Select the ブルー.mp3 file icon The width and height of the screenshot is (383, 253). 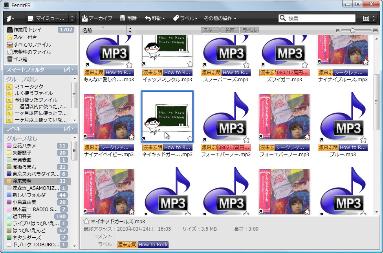343,117
